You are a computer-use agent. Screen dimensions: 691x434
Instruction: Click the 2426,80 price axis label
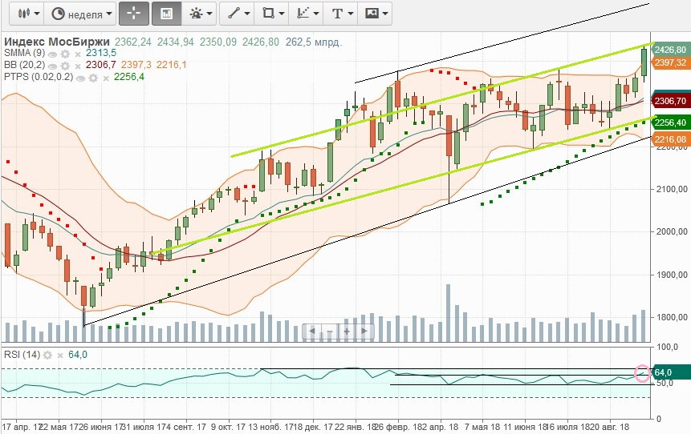(x=670, y=50)
